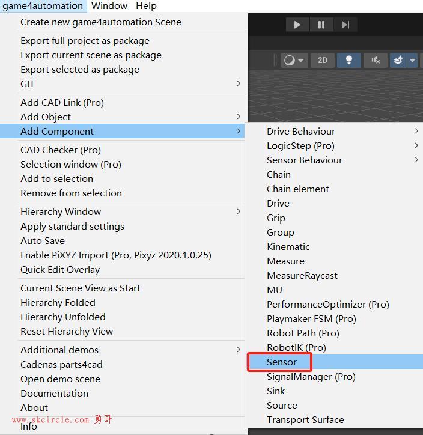The width and height of the screenshot is (423, 435).
Task: Choose Remove from selection
Action: coord(123,193)
